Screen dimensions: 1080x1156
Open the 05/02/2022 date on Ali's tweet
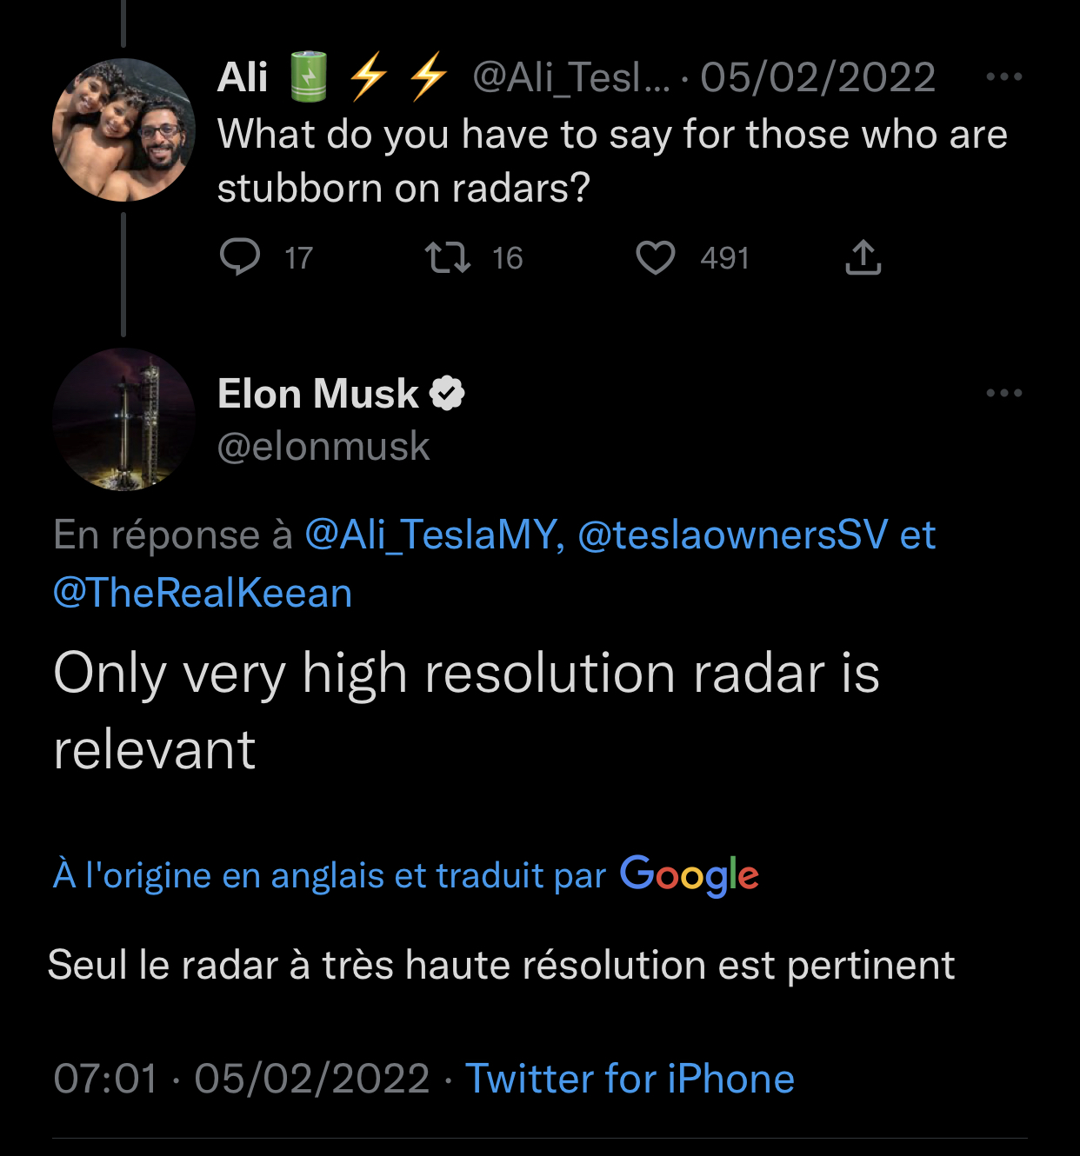[817, 77]
